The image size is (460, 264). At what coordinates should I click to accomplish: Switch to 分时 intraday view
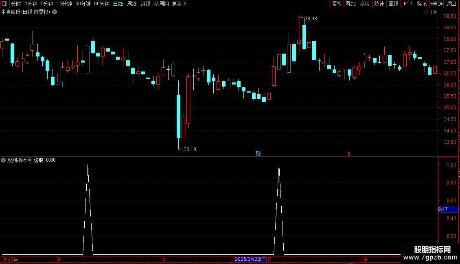(x=16, y=4)
